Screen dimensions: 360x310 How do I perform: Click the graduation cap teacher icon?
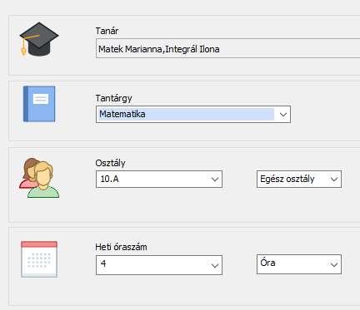39,39
